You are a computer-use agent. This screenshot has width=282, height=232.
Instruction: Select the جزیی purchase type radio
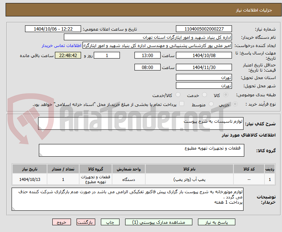coord(235,104)
